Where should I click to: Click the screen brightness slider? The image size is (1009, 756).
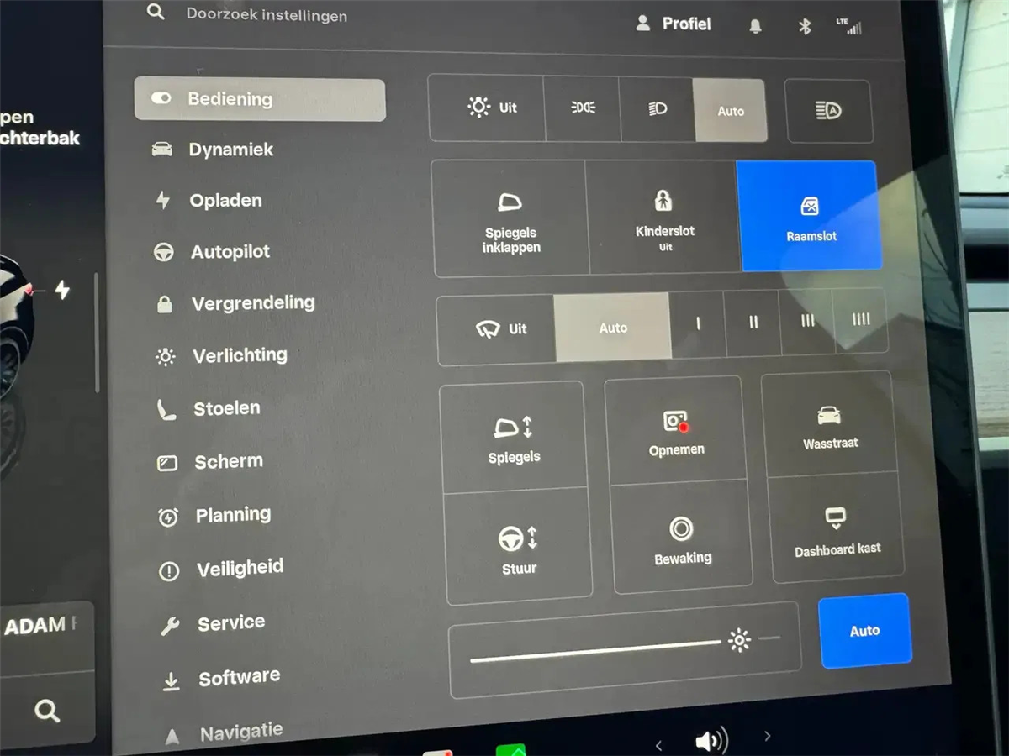point(595,648)
